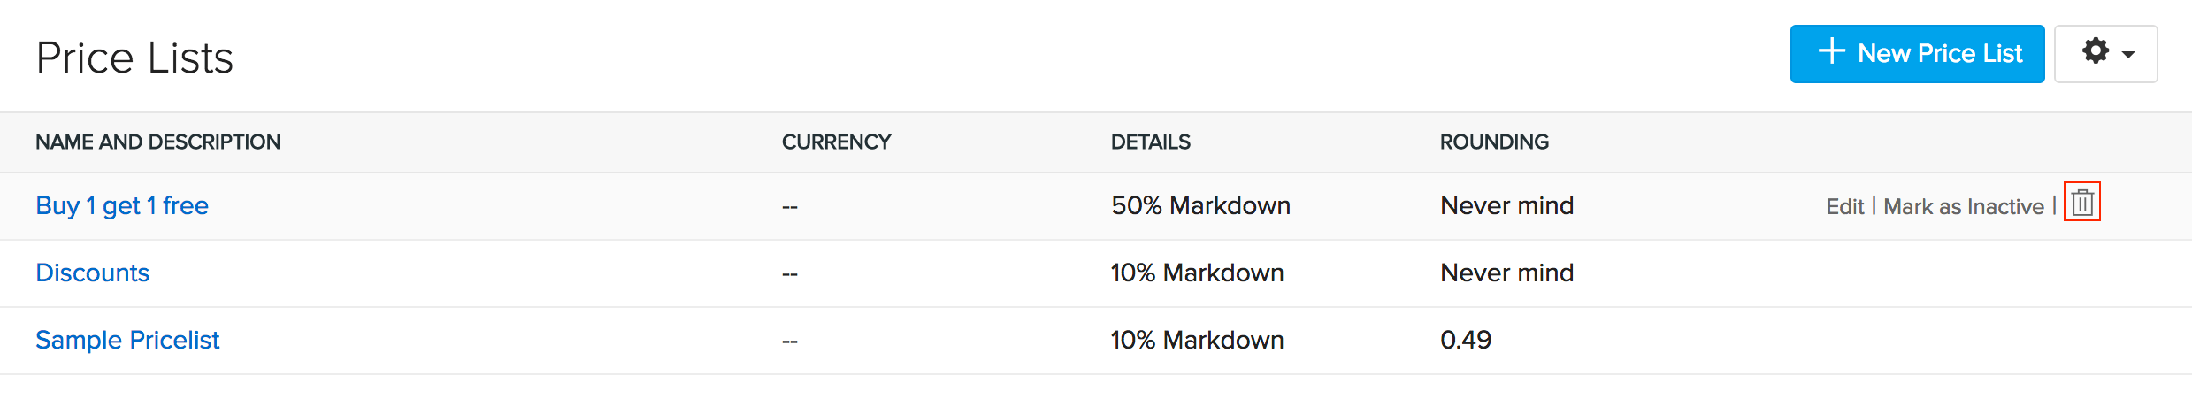The image size is (2192, 407).
Task: Edit the Buy 1 get 1 free list
Action: coord(1844,206)
